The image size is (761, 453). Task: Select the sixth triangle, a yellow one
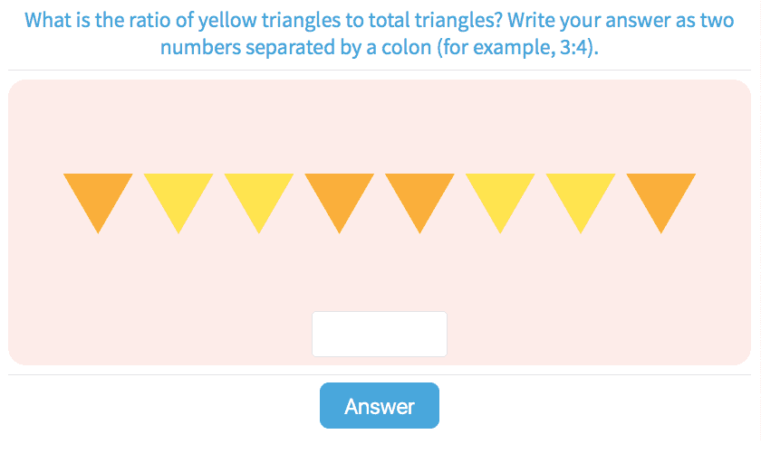500,195
